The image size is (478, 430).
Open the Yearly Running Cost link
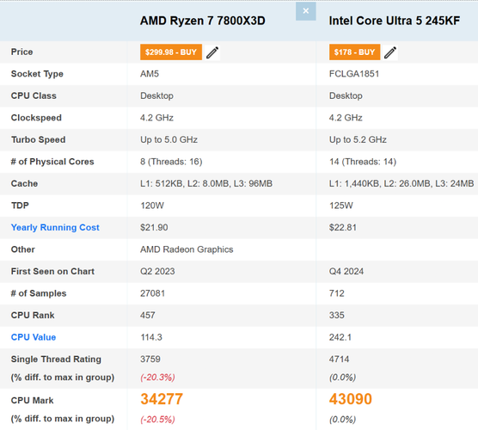(x=55, y=228)
